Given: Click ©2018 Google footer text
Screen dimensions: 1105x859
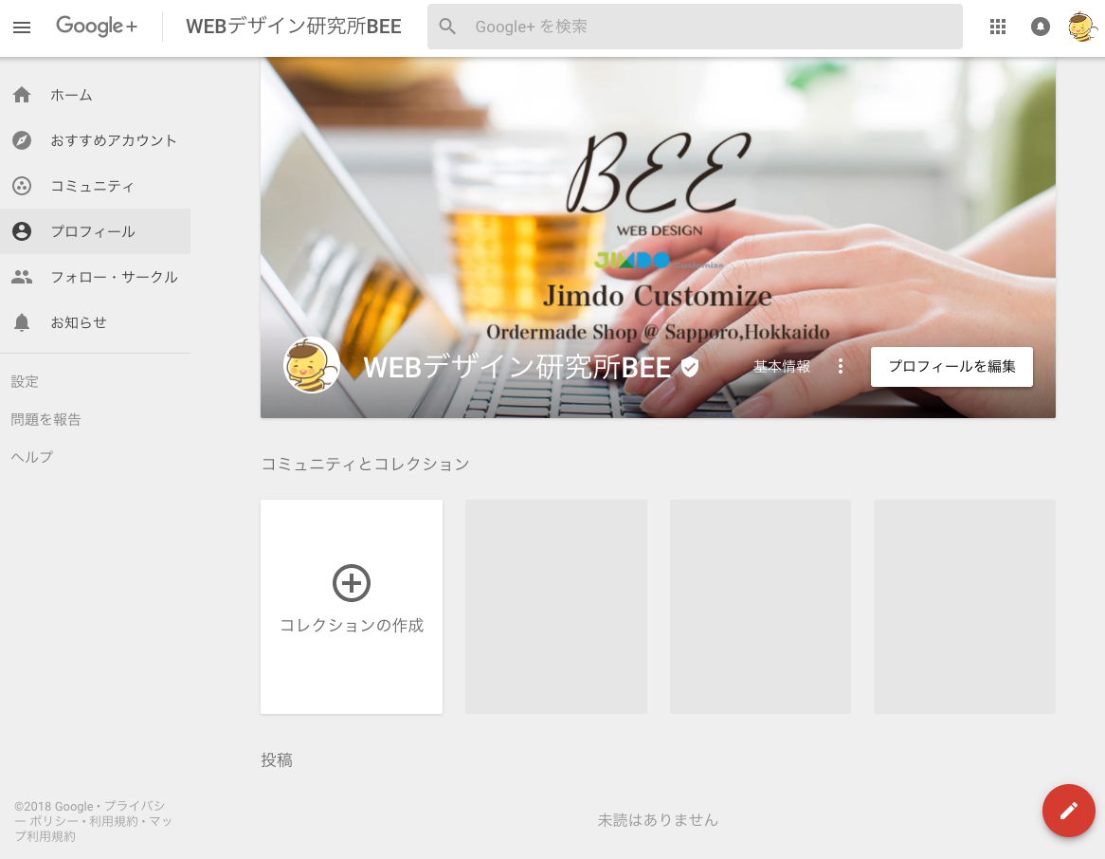Looking at the screenshot, I should [54, 806].
